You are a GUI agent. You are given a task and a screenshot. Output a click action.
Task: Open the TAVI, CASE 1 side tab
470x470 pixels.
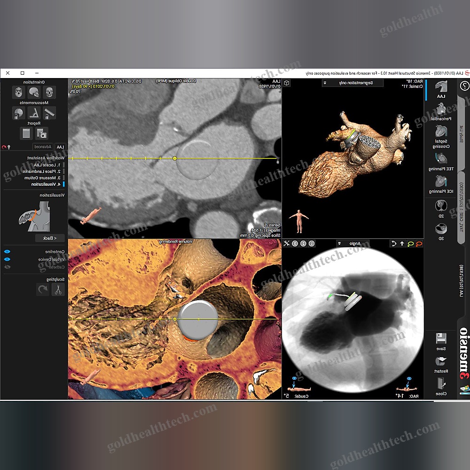tap(462, 207)
